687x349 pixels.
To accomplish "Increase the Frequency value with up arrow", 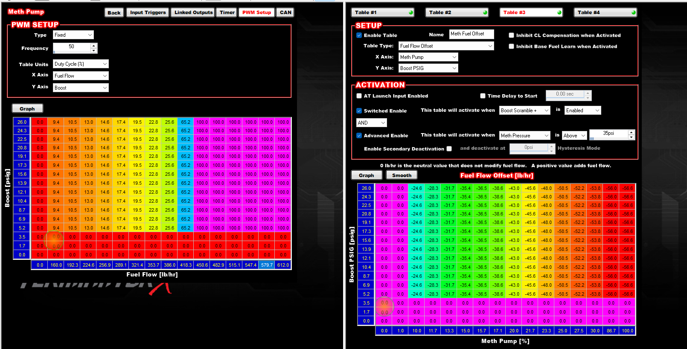I will (x=93, y=45).
